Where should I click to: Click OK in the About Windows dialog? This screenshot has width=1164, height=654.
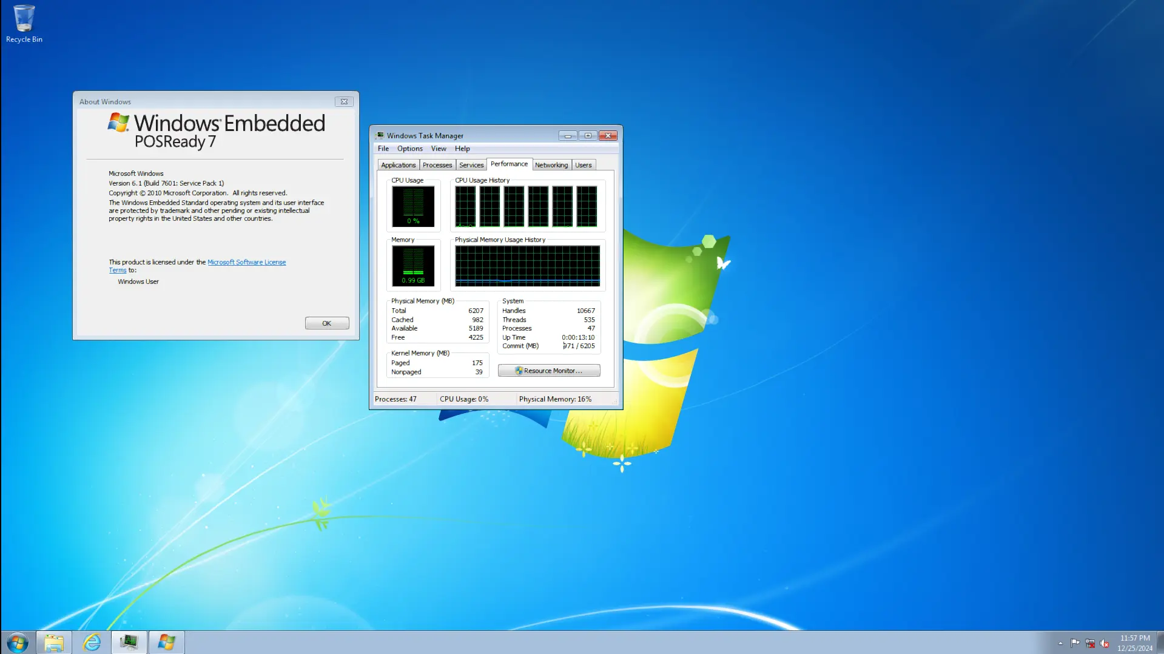[327, 323]
